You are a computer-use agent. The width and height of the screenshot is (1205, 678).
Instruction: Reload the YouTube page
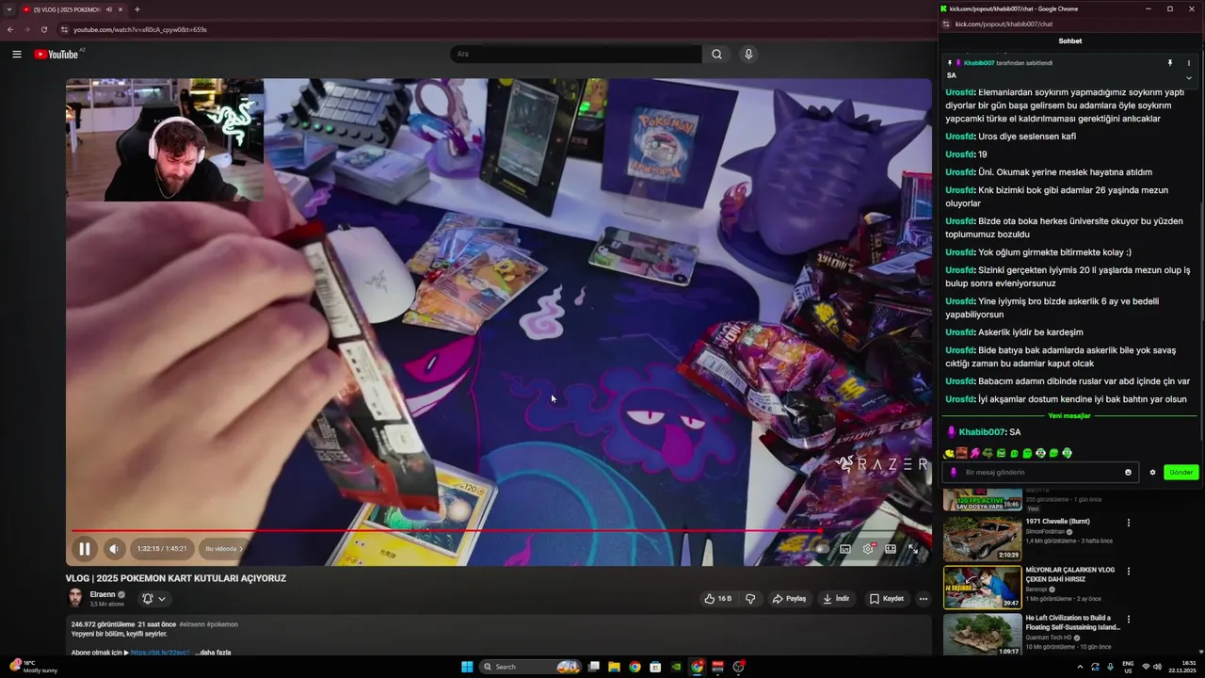tap(44, 29)
